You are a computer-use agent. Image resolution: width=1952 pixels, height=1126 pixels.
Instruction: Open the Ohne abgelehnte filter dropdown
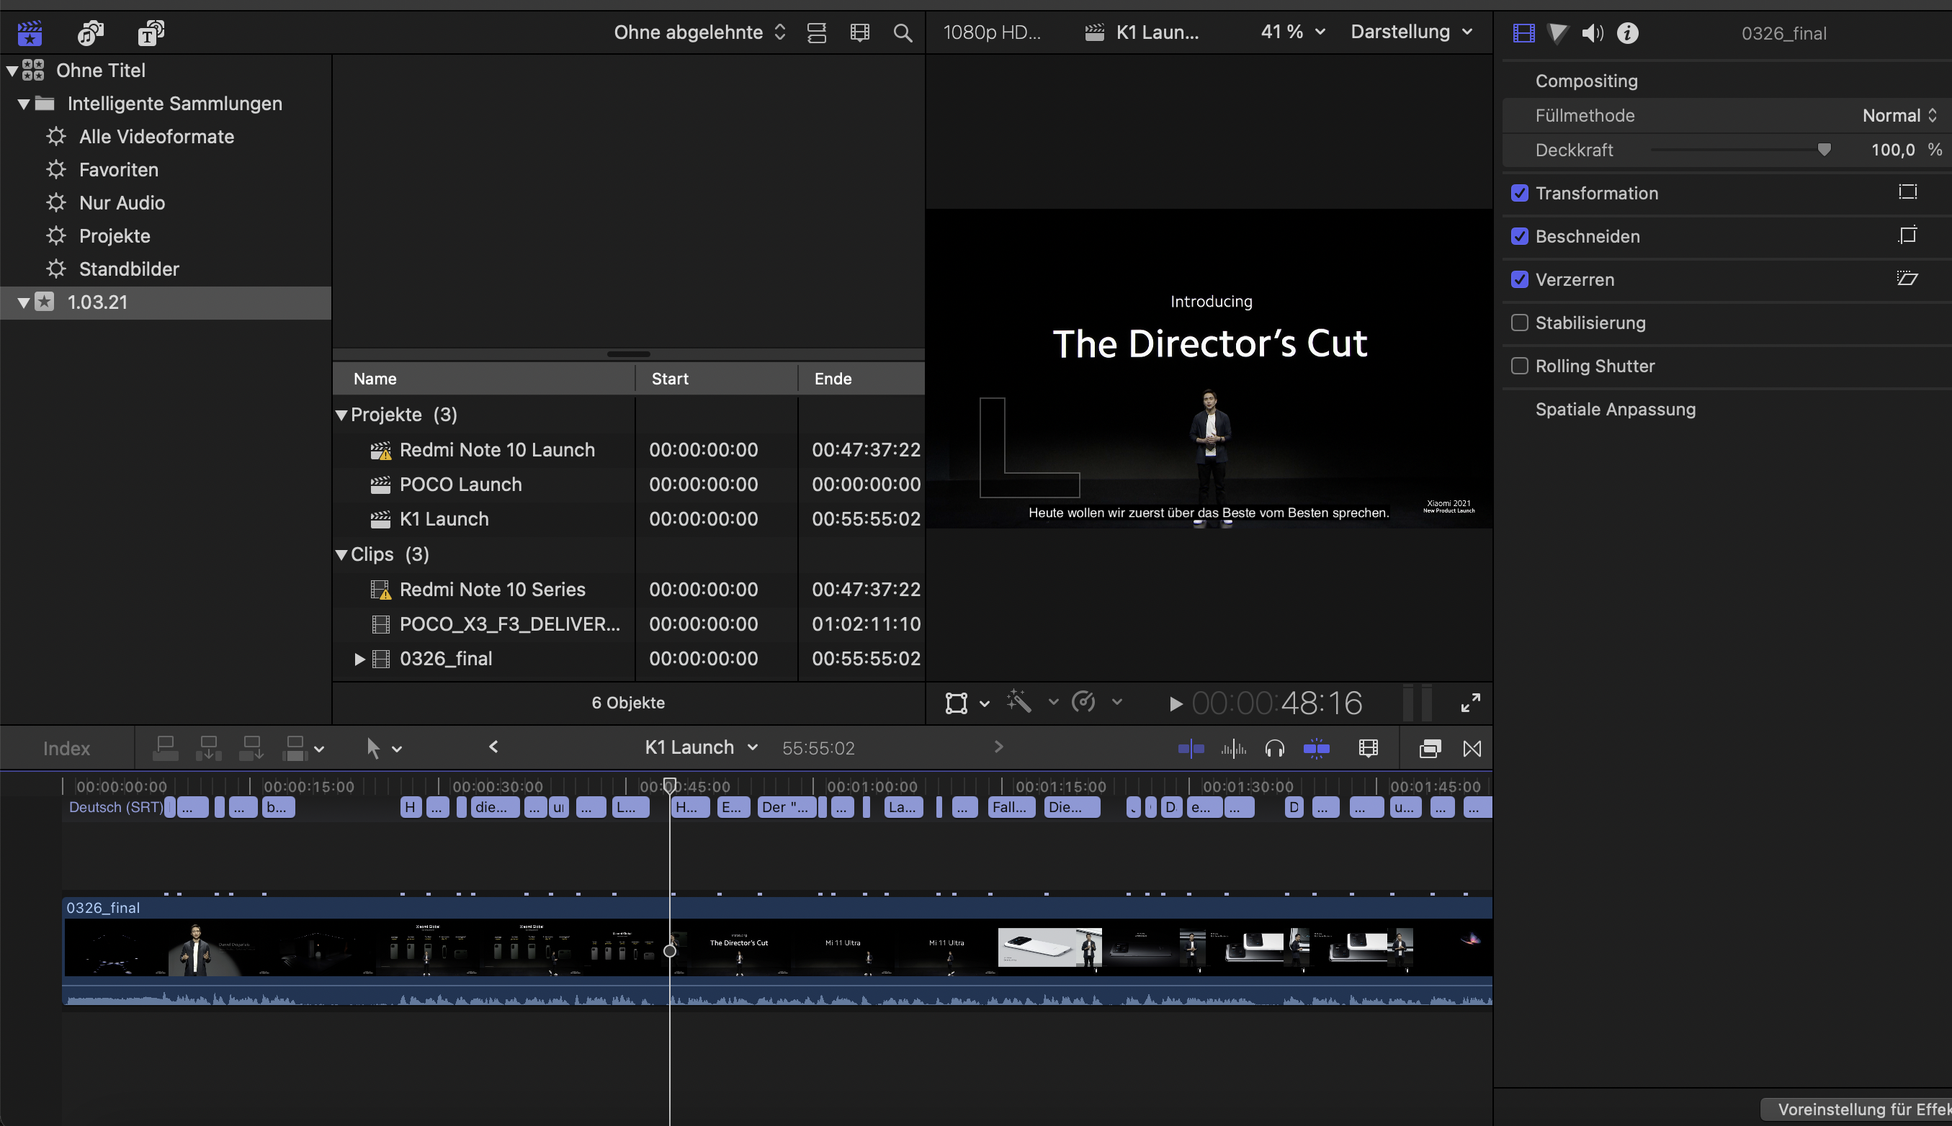[x=699, y=32]
